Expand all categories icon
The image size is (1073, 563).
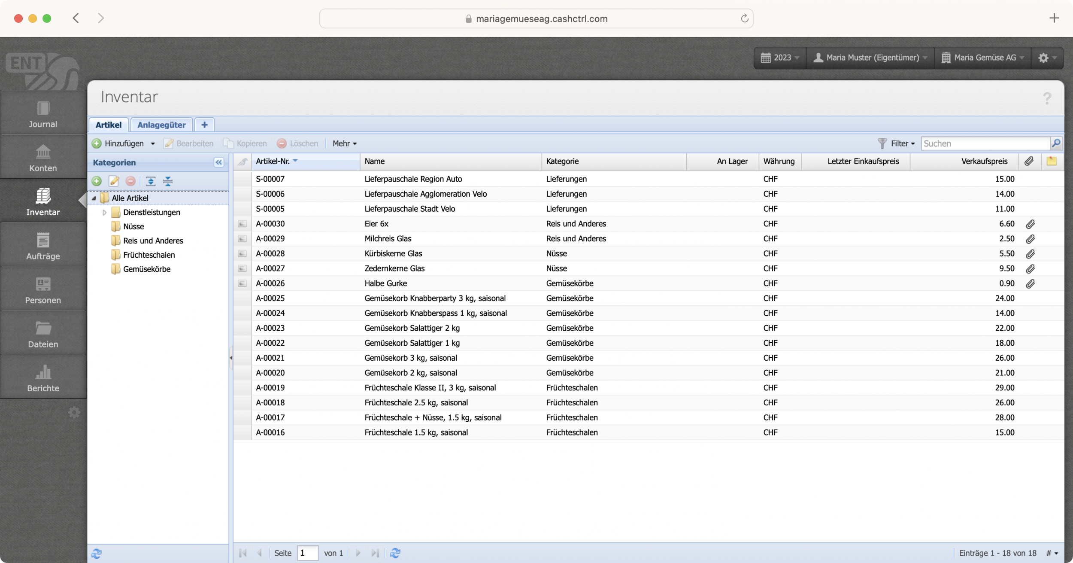151,181
